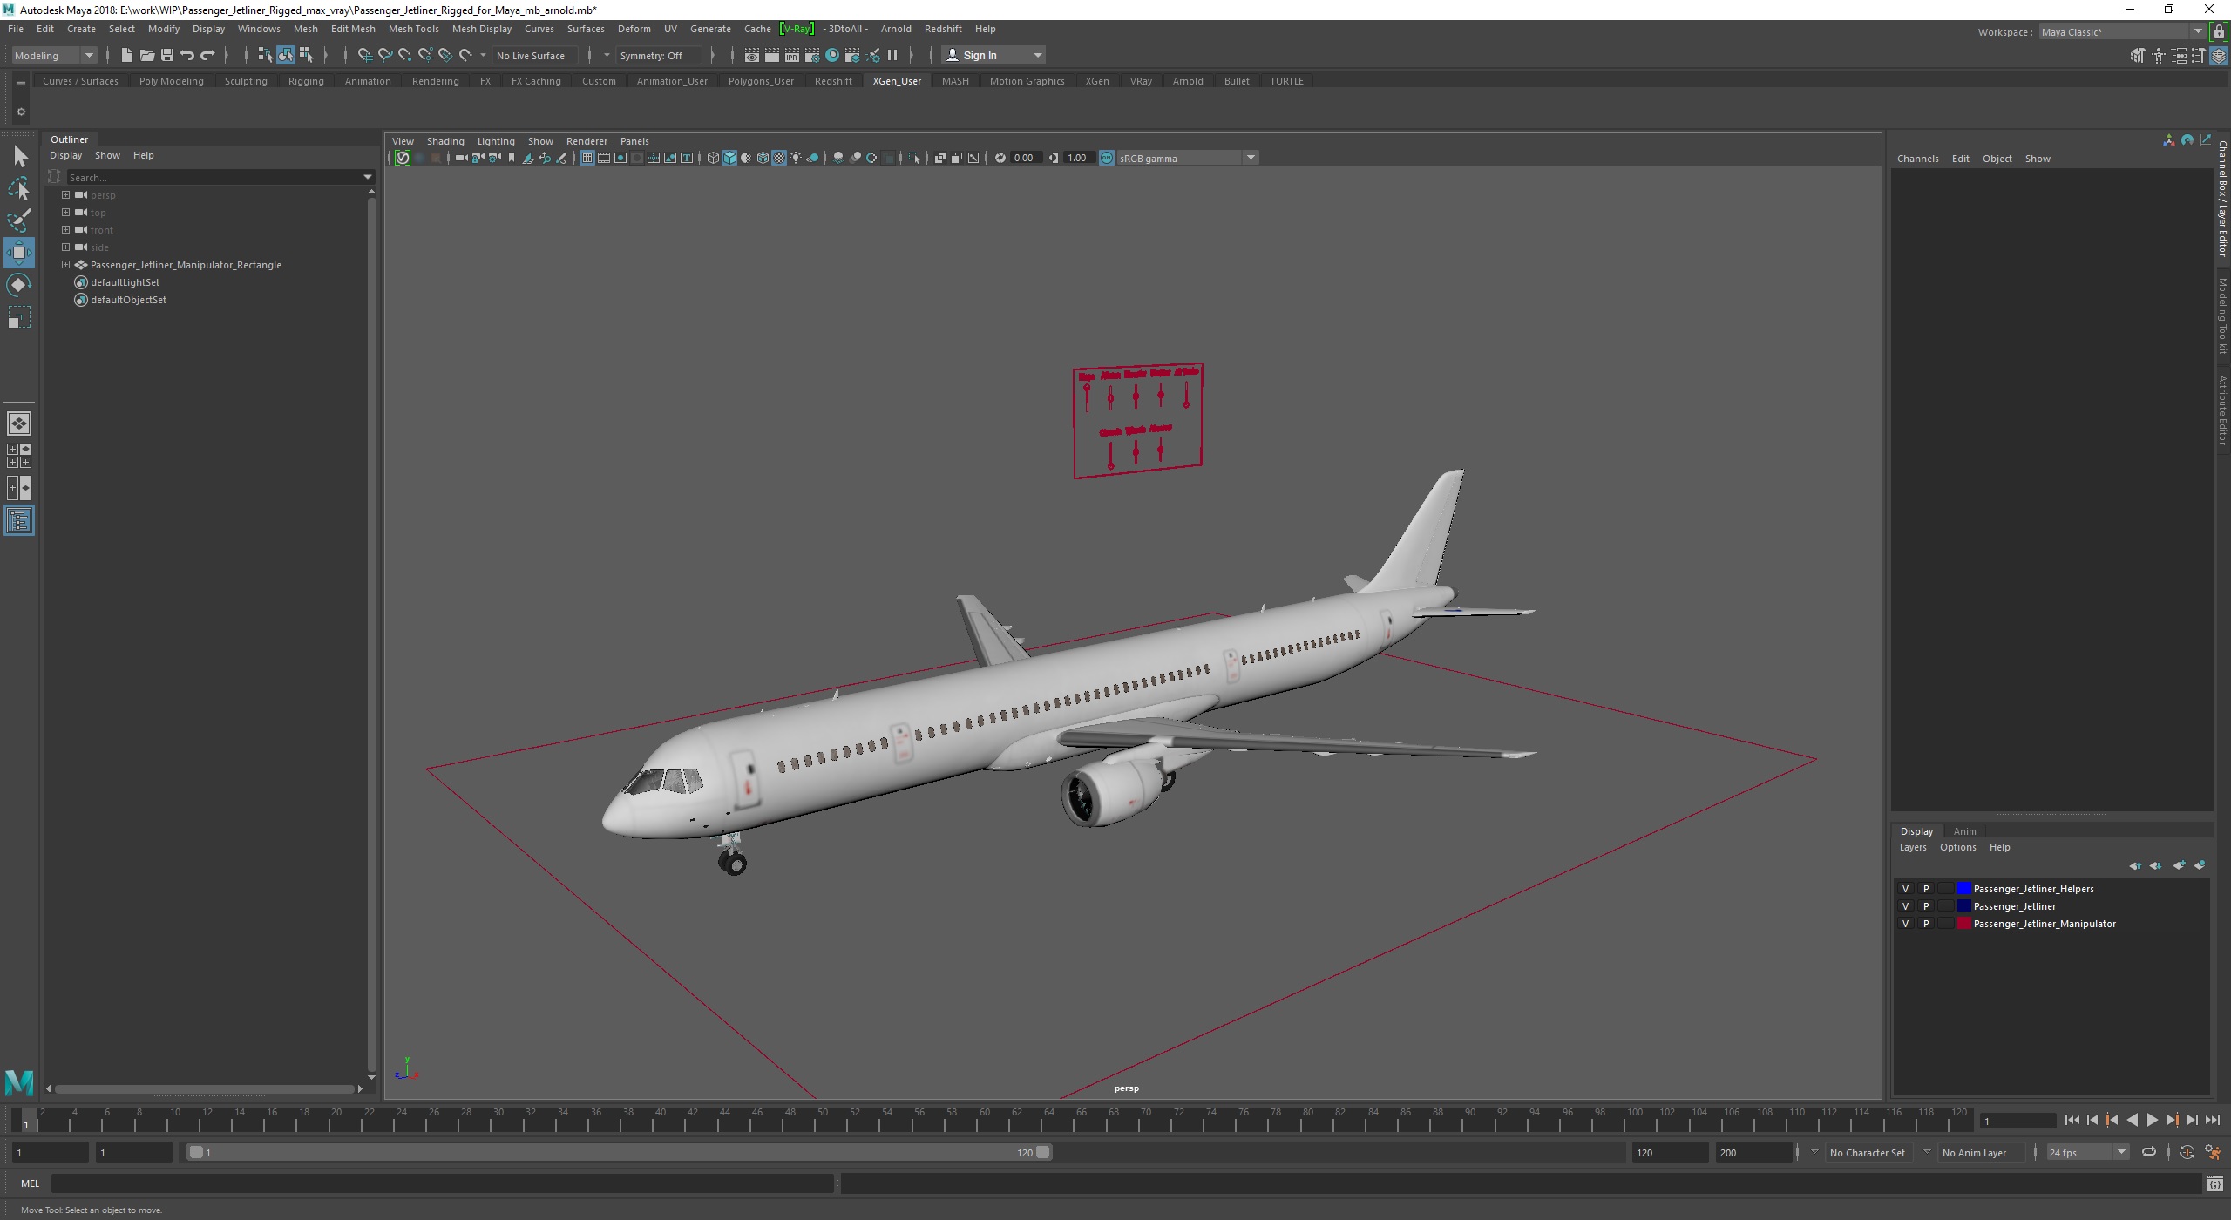Switch to single perspective pane layout

[x=19, y=424]
